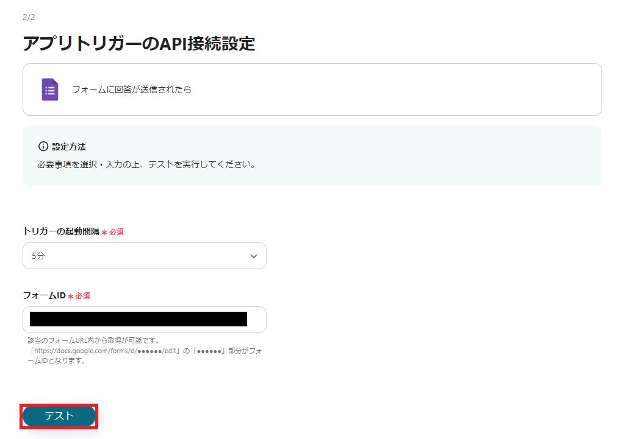Select the purple form icon in trigger card
Image resolution: width=621 pixels, height=439 pixels.
click(49, 89)
